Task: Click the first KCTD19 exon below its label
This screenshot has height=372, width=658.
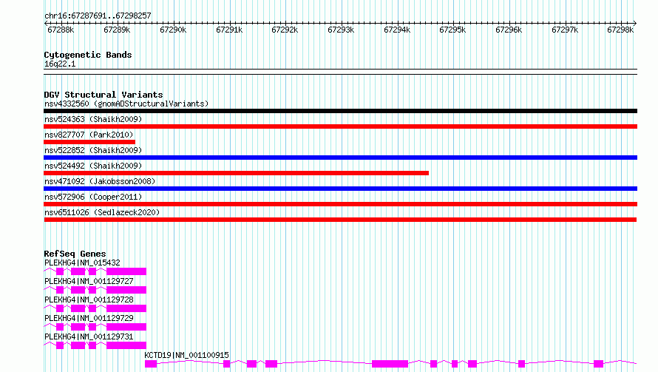Action: tap(151, 364)
